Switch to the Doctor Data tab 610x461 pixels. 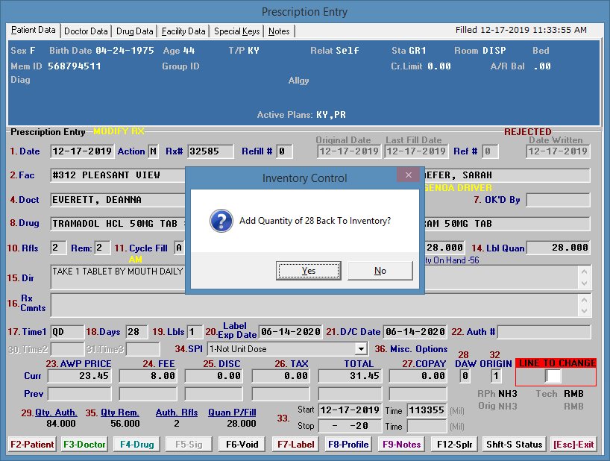(86, 31)
